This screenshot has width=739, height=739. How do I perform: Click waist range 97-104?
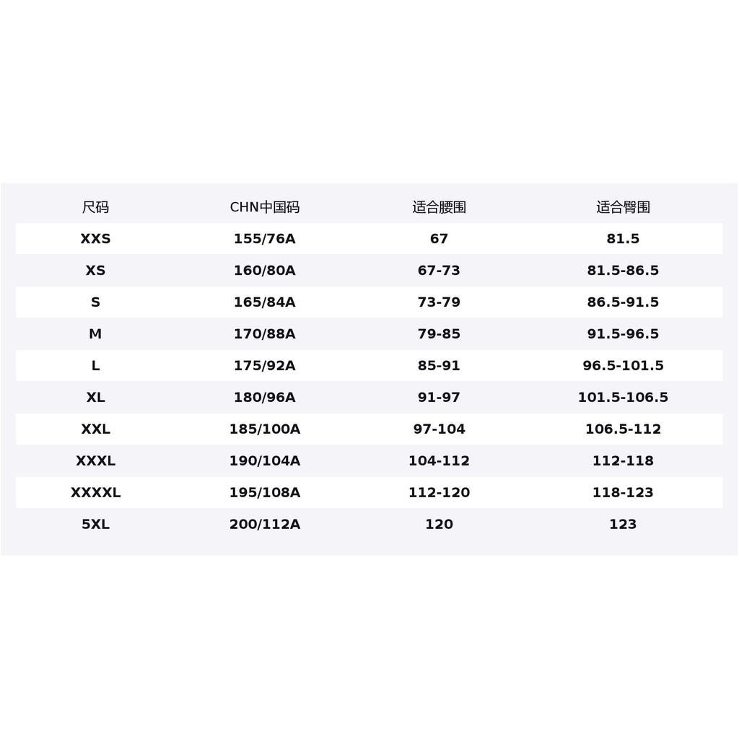pos(439,429)
